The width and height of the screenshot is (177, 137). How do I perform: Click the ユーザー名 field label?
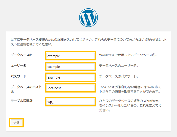[18, 66]
